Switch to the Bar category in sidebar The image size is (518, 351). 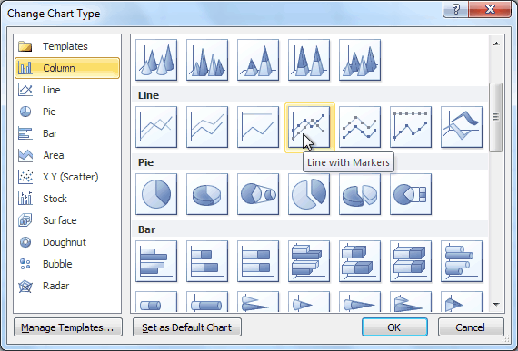coord(67,133)
